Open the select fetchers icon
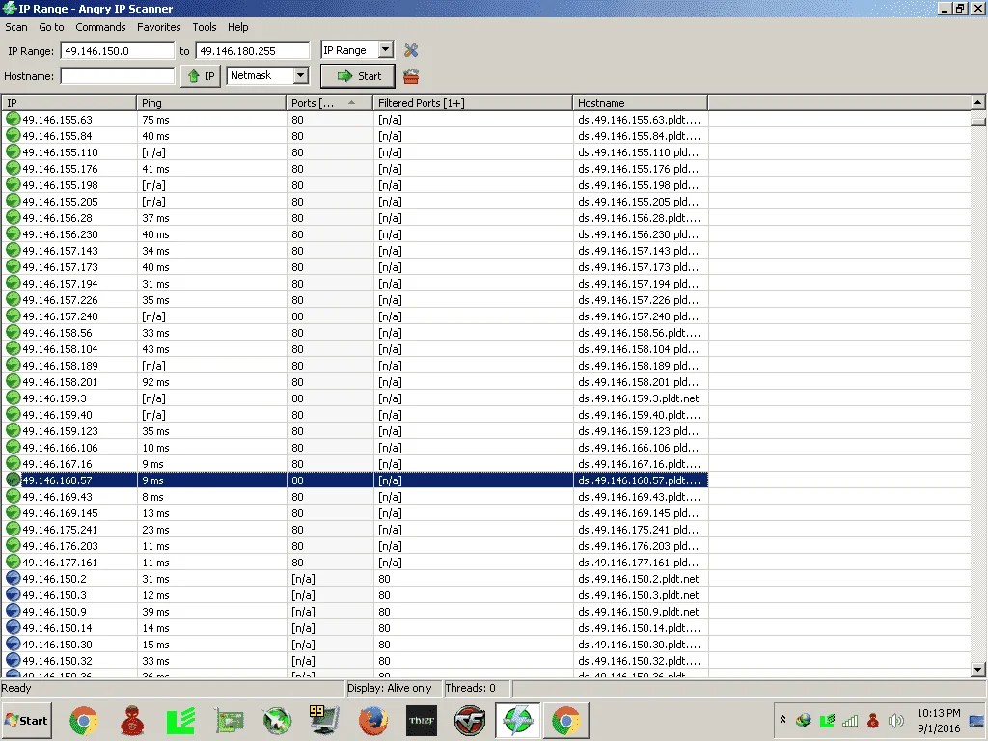 tap(411, 77)
